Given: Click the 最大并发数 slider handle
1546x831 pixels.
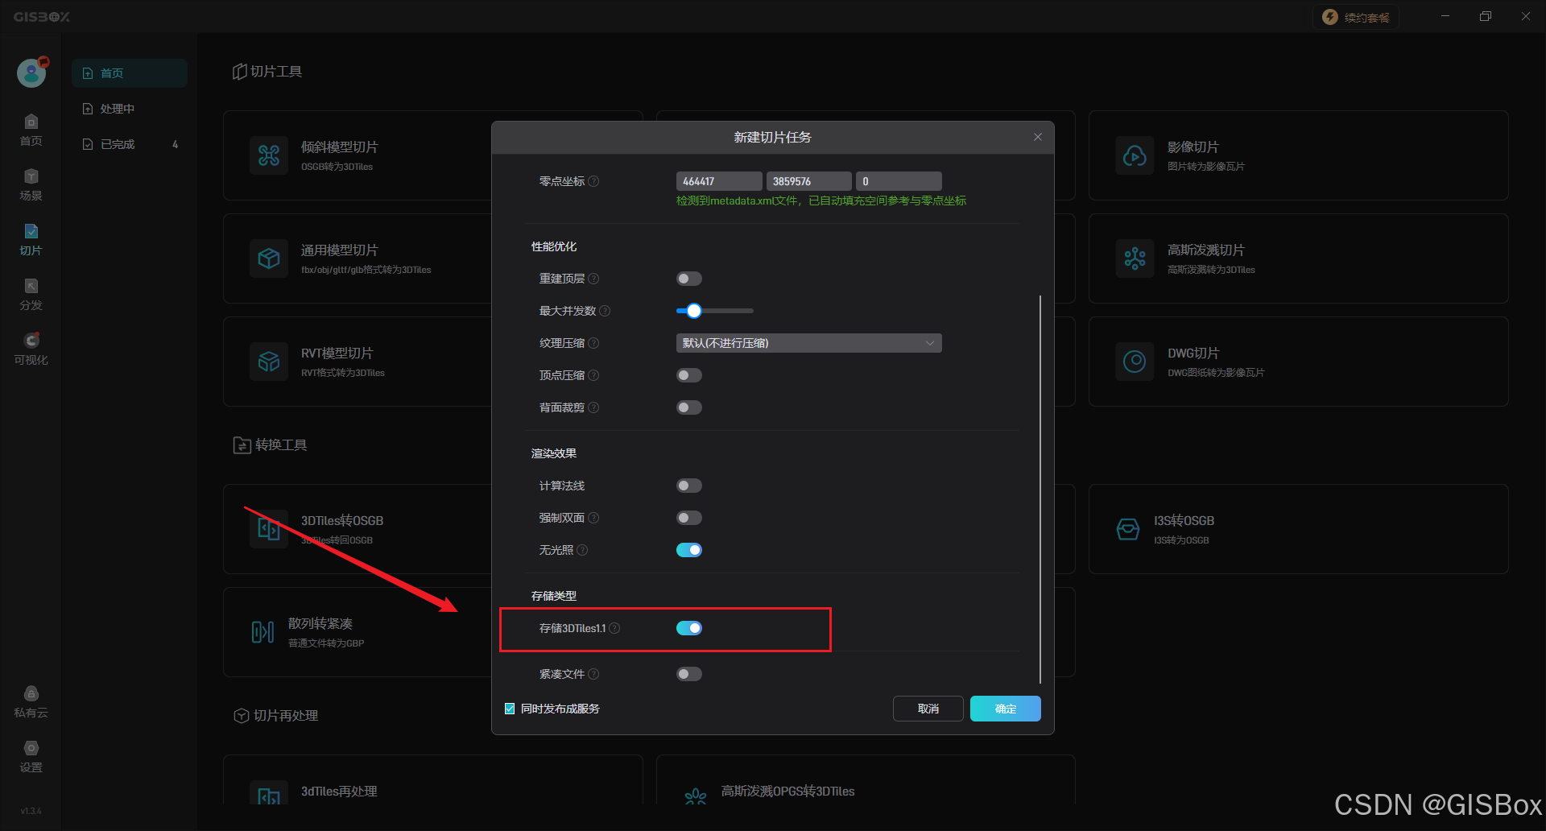Looking at the screenshot, I should (694, 311).
